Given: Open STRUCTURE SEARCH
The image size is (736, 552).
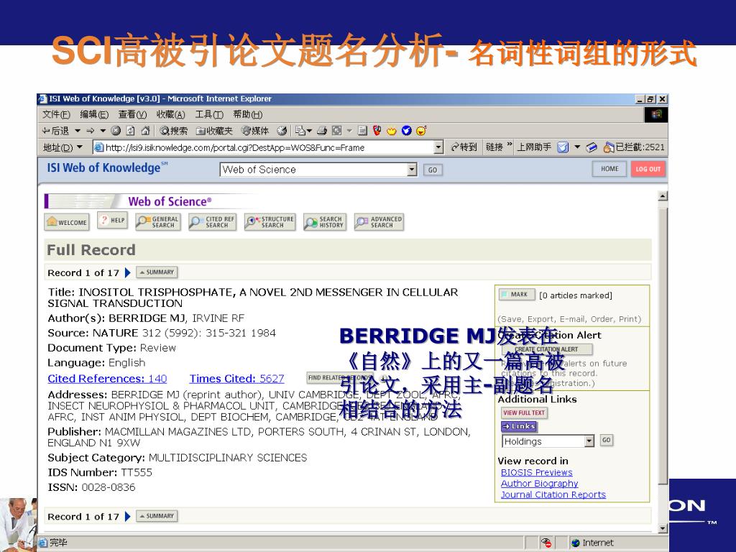Looking at the screenshot, I should pos(270,222).
